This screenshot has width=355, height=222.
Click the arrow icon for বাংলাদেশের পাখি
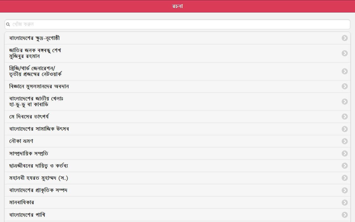coord(344,215)
